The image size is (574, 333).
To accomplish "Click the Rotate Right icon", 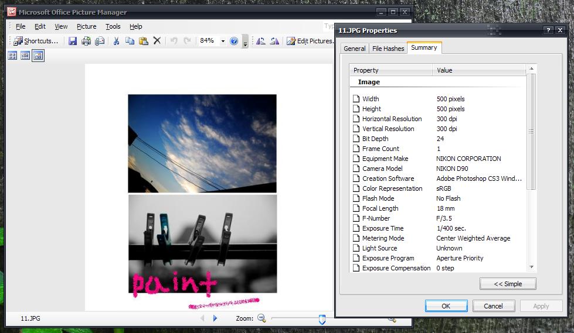I will pos(274,41).
